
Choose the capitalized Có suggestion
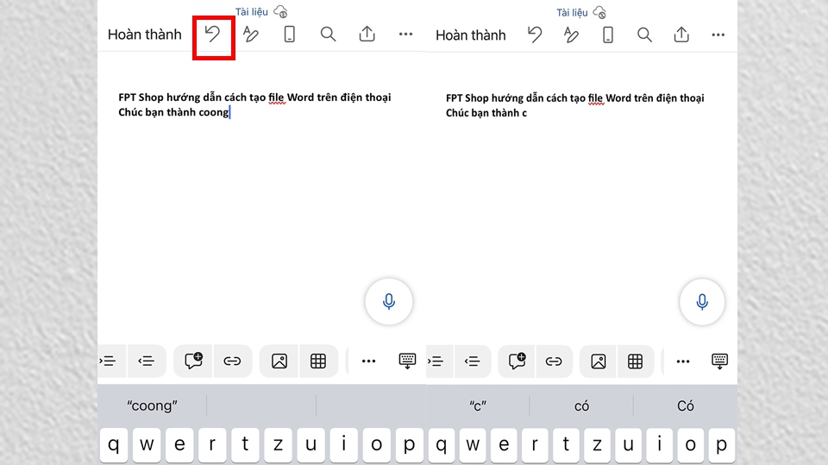point(686,405)
